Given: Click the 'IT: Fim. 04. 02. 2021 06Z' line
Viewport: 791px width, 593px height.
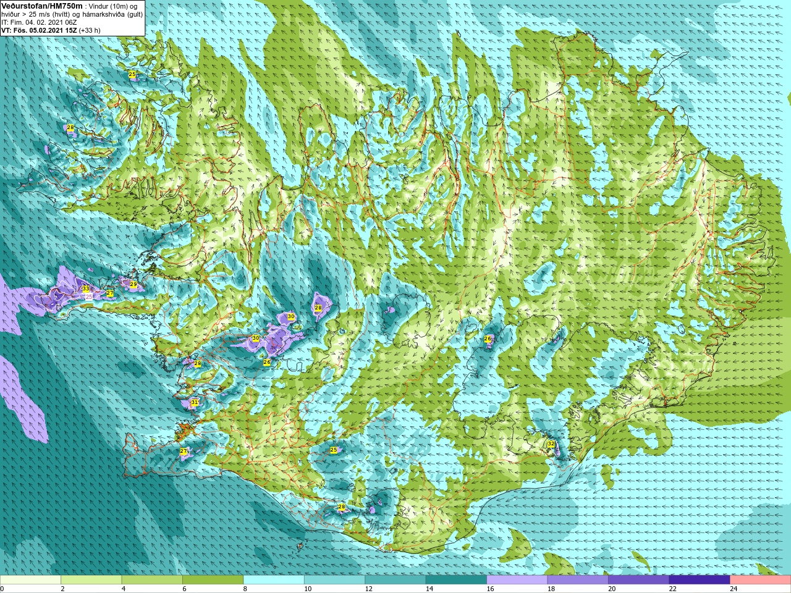Looking at the screenshot, I should (39, 22).
